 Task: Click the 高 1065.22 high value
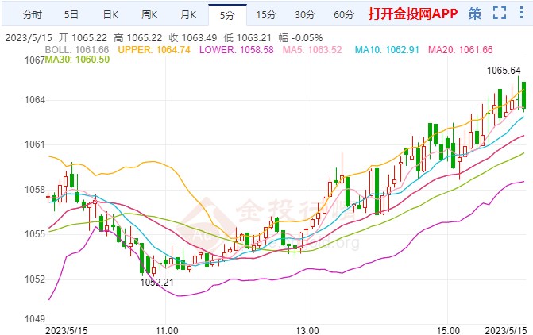tap(138, 38)
